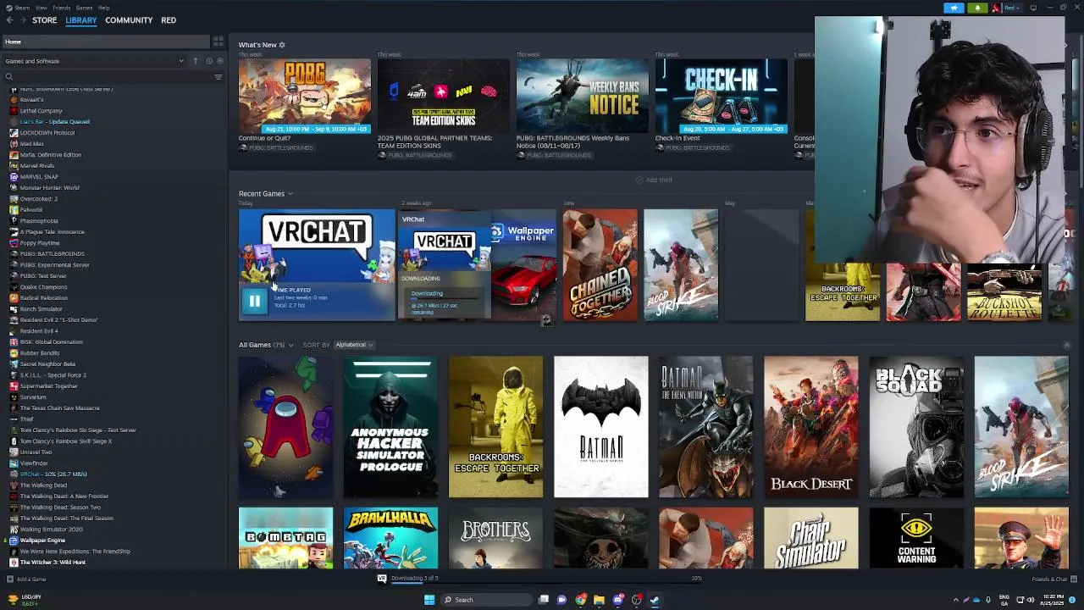Viewport: 1084px width, 610px height.
Task: Click the recent activity clock filter icon
Action: [x=208, y=61]
